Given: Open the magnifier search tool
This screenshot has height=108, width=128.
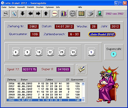Looking at the screenshot, I should pyautogui.click(x=14, y=14).
